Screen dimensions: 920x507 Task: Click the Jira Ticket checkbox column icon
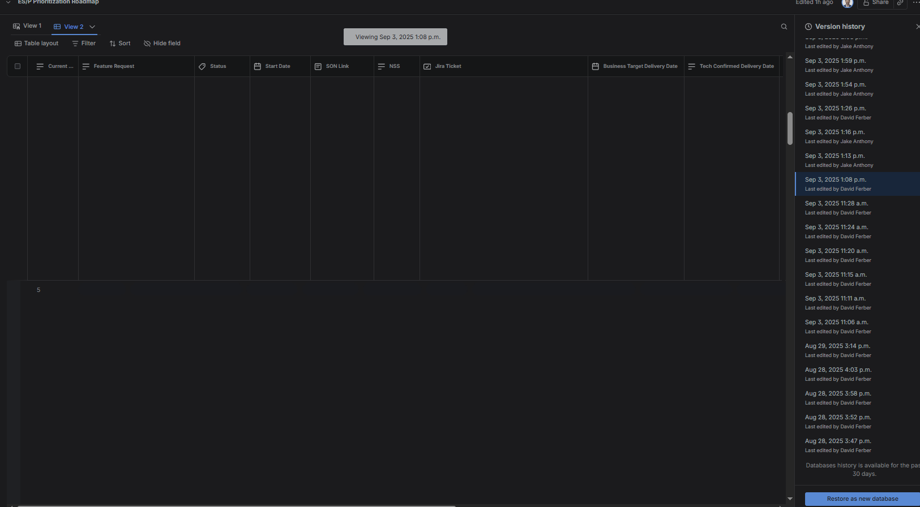427,66
